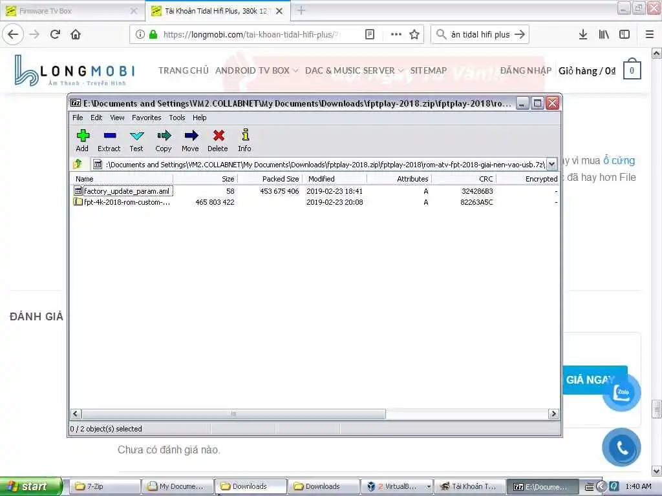662x496 pixels.
Task: Click the Firefox search box
Action: click(480, 34)
